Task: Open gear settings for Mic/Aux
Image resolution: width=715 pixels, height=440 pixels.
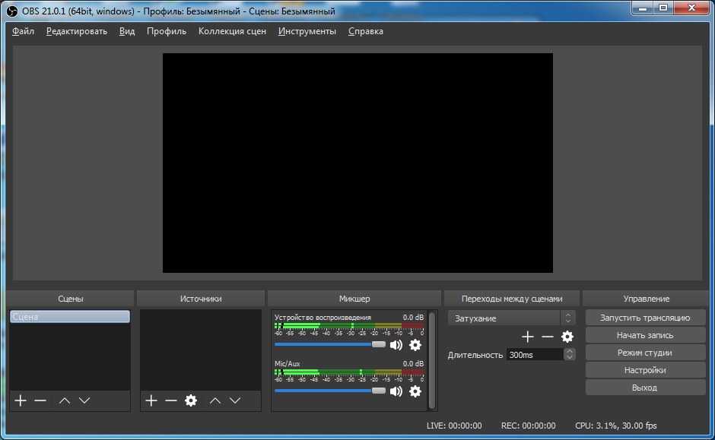Action: [415, 391]
